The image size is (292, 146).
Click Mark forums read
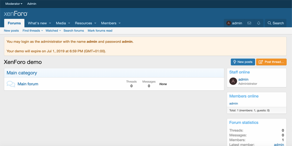(100, 31)
